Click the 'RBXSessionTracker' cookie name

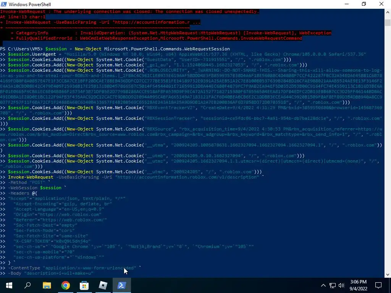(170, 118)
